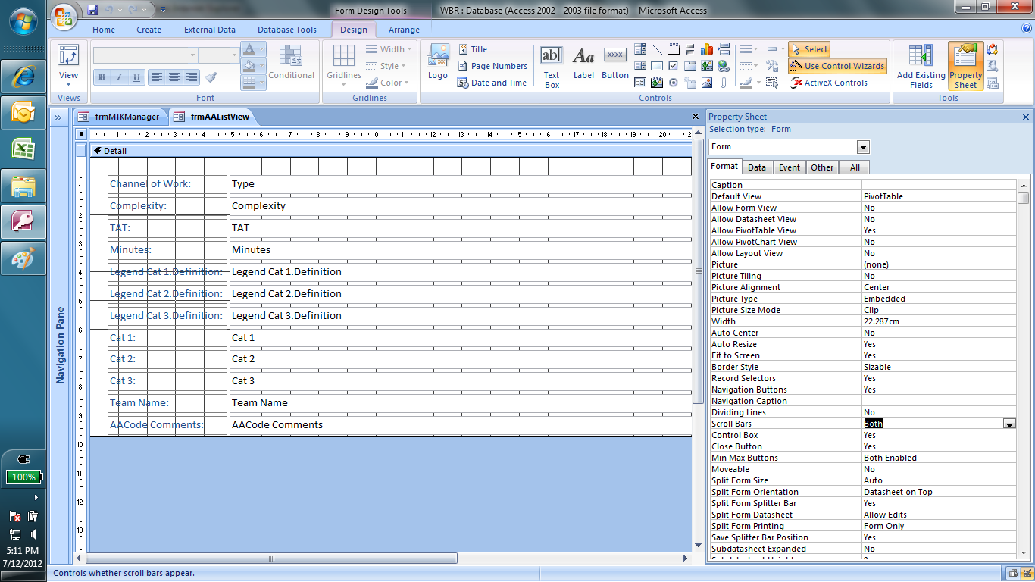Toggle the Select tool

tap(809, 48)
